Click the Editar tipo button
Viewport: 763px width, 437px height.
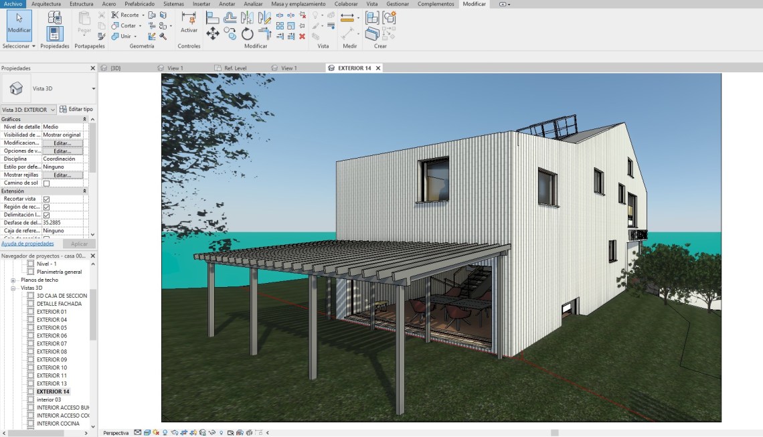(x=76, y=109)
